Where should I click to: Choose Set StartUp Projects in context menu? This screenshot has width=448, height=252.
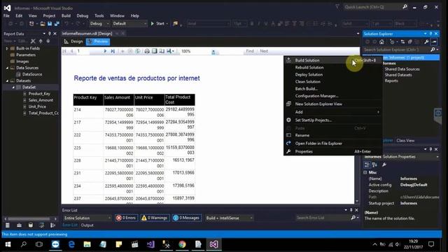coord(333,120)
